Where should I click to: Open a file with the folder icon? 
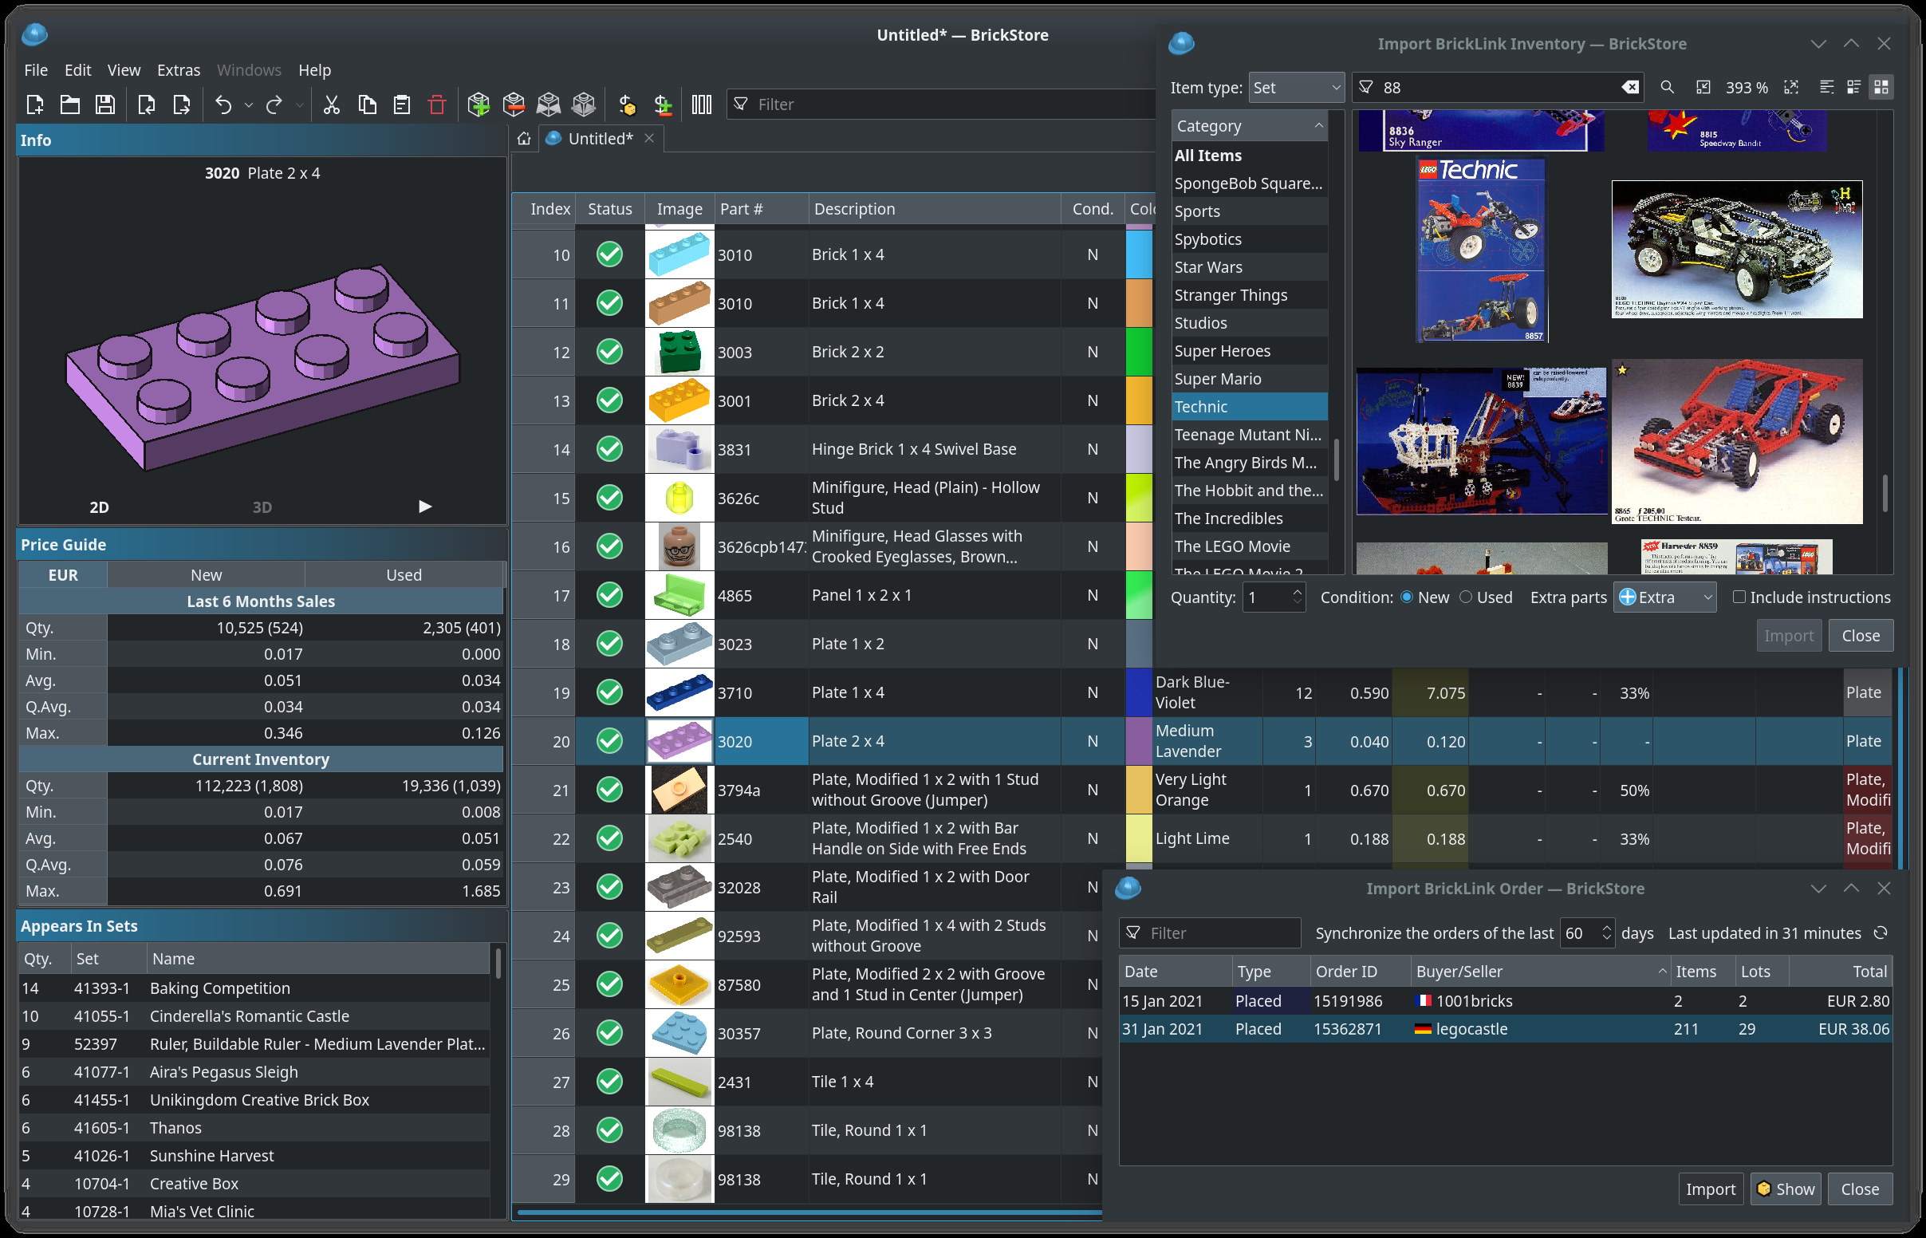(70, 104)
